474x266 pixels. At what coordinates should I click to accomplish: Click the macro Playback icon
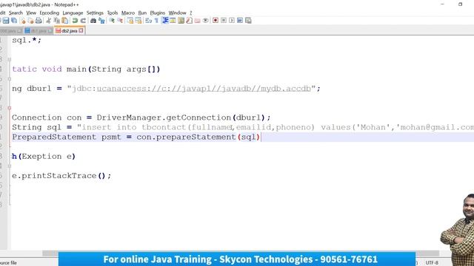(232, 21)
